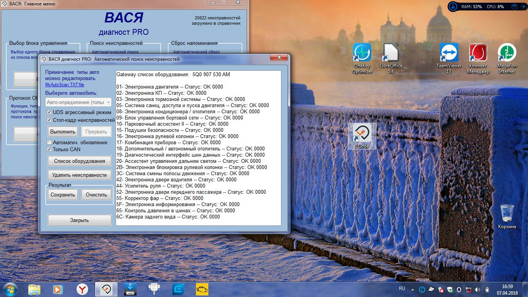
Task: Expand the Авто-определение vehicle dropdown
Action: 78,102
